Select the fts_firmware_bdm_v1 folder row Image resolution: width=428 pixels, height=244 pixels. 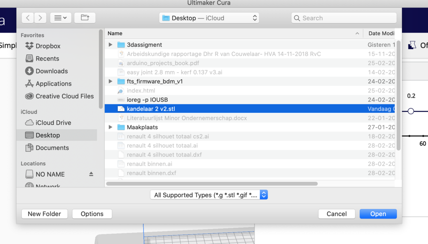point(250,81)
